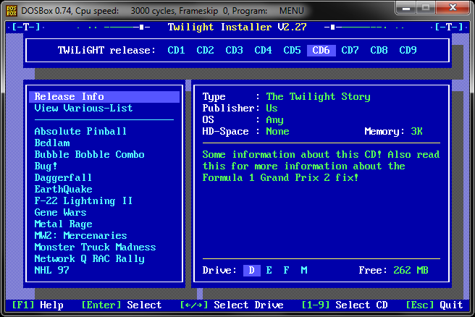Click the OS 'Any' value
Image resolution: width=475 pixels, height=317 pixels.
pos(274,120)
